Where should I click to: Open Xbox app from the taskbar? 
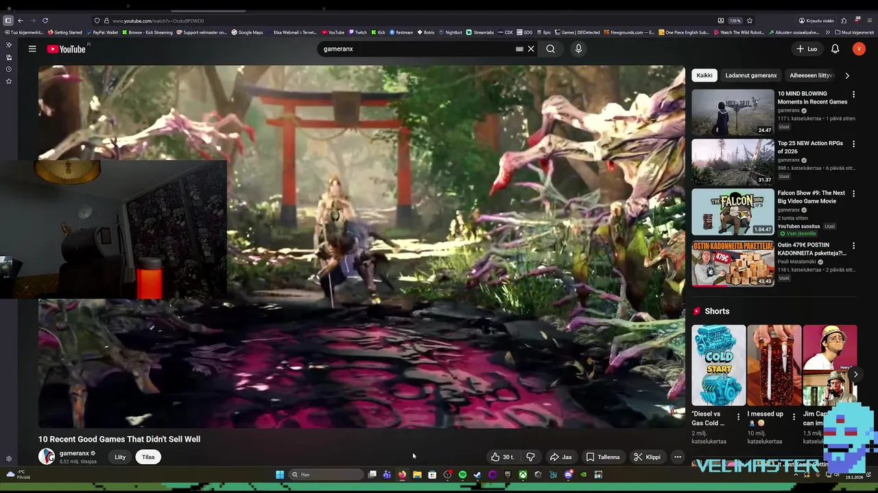[523, 475]
